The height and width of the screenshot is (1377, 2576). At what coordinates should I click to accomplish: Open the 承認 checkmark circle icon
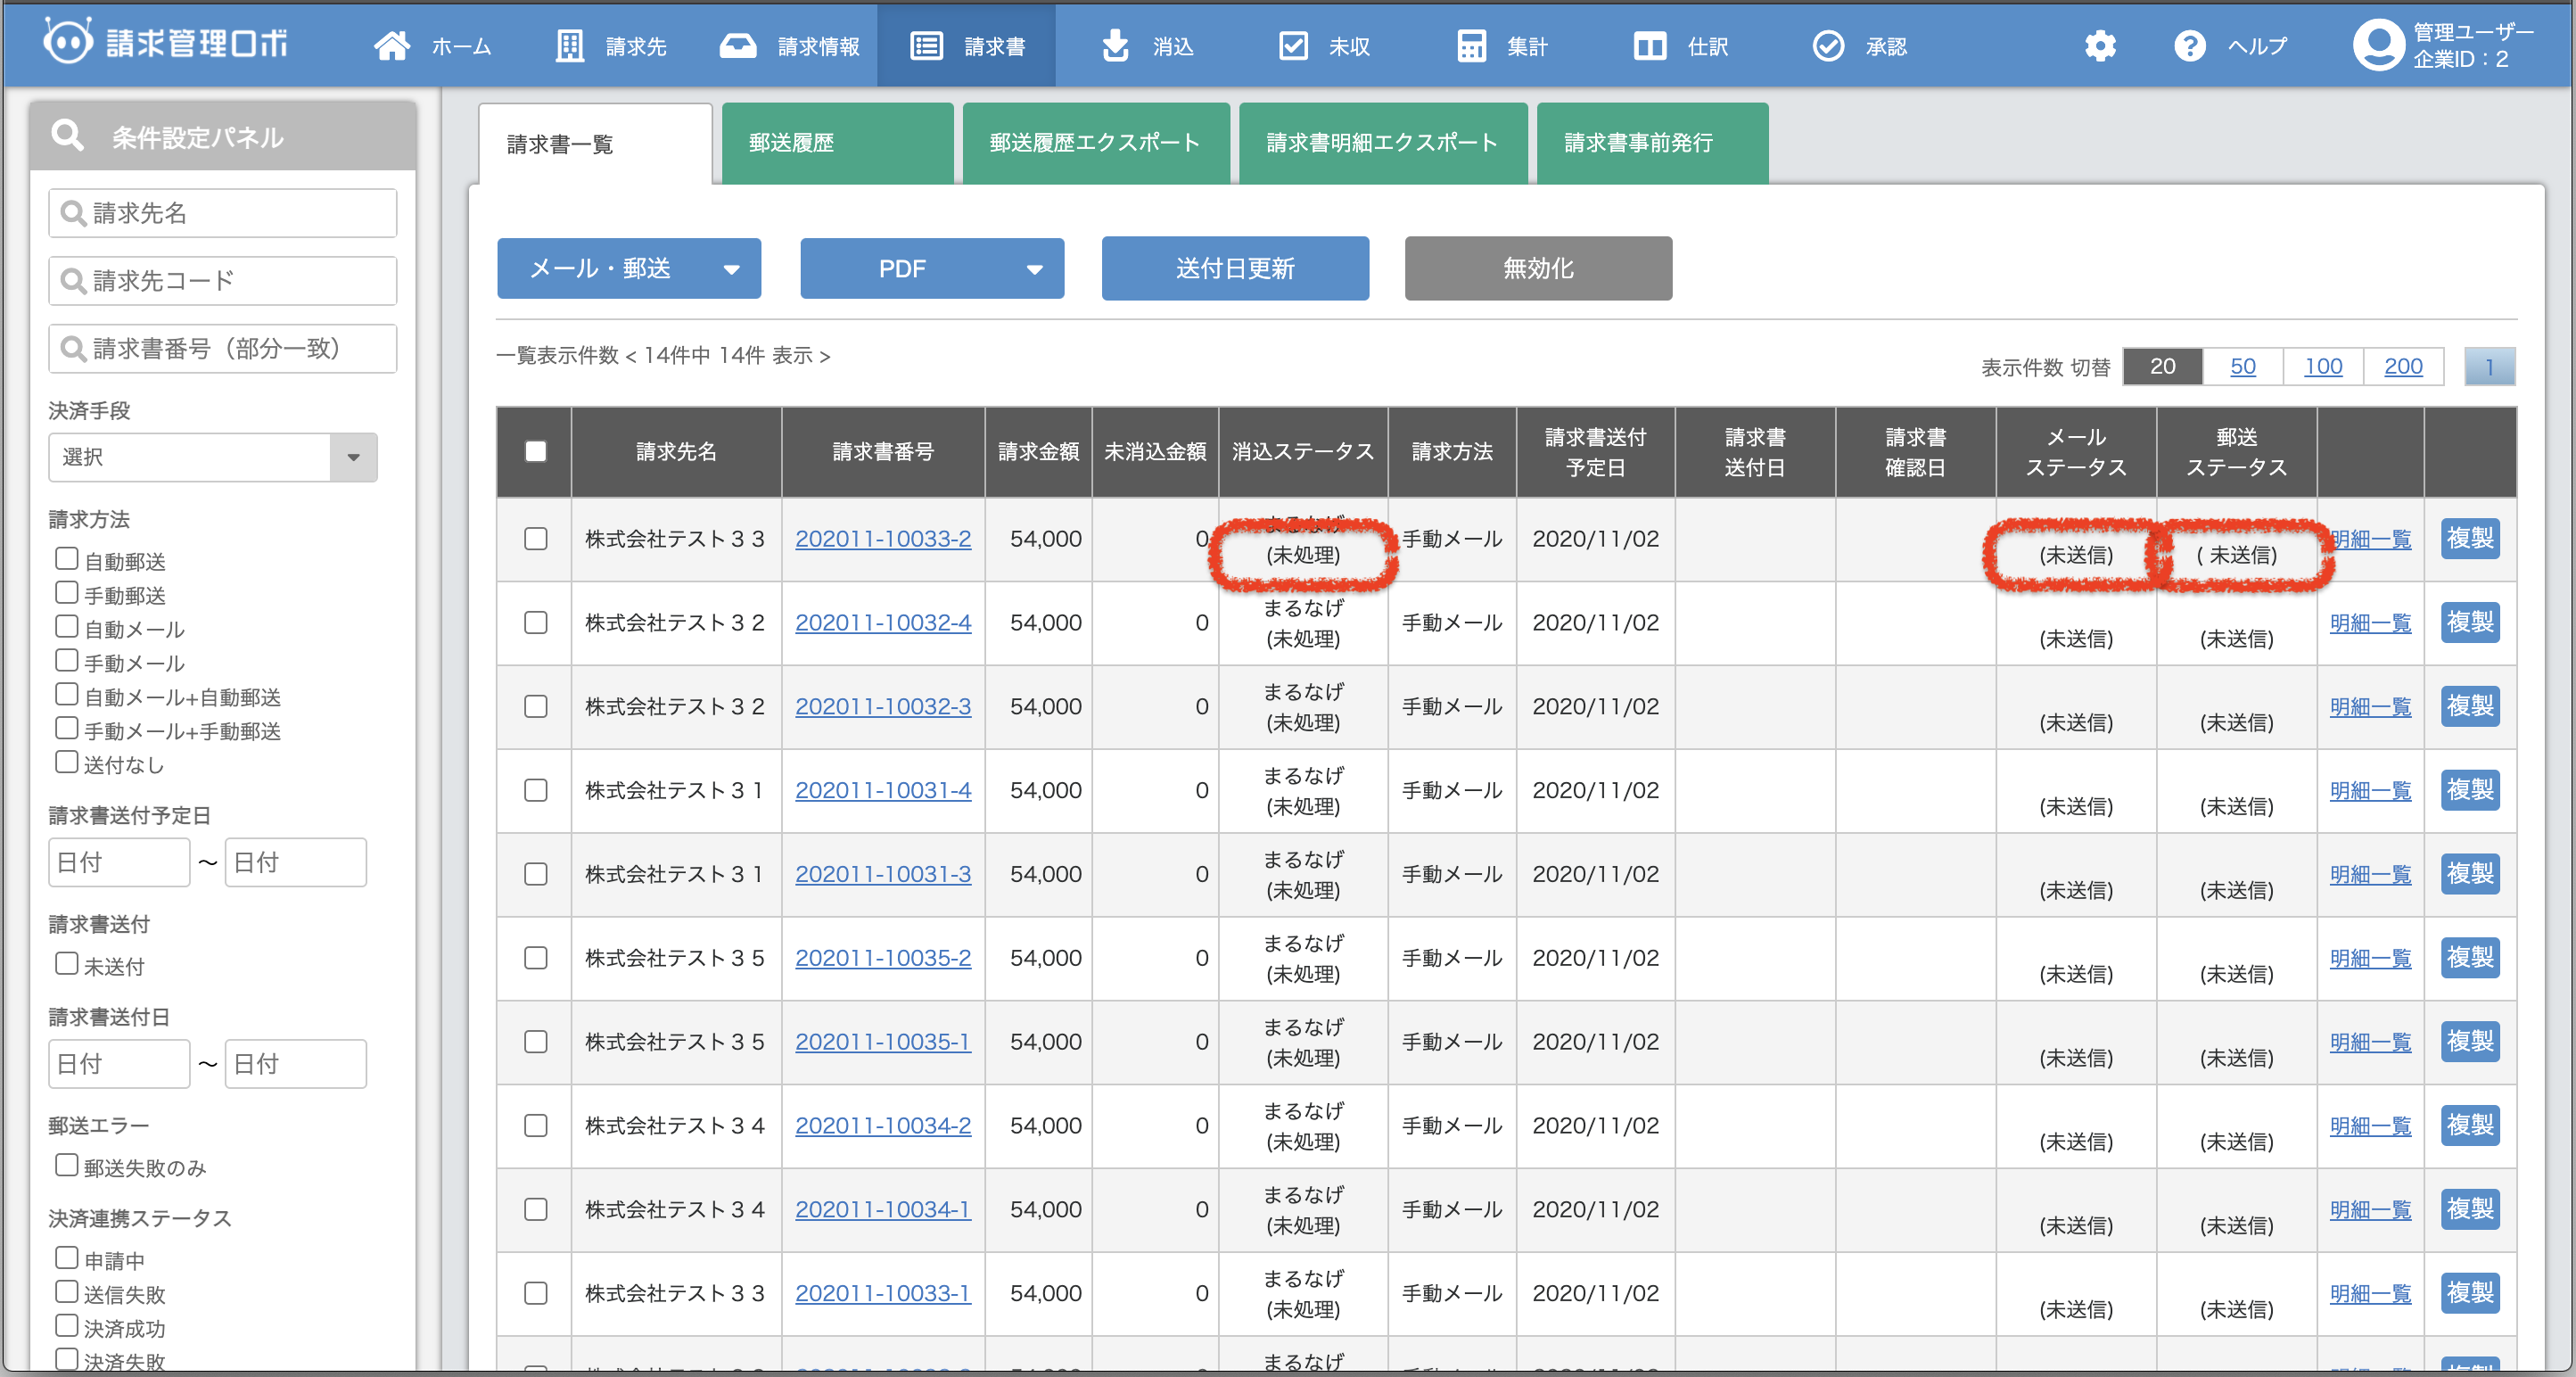tap(1828, 46)
